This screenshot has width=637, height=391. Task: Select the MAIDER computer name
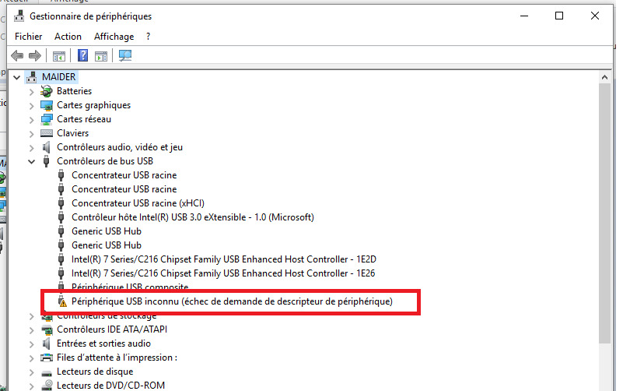[59, 77]
